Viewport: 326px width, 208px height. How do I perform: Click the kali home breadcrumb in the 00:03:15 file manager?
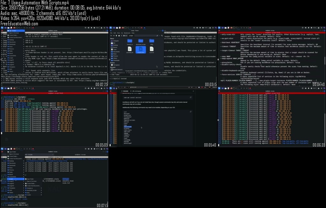tap(125, 36)
